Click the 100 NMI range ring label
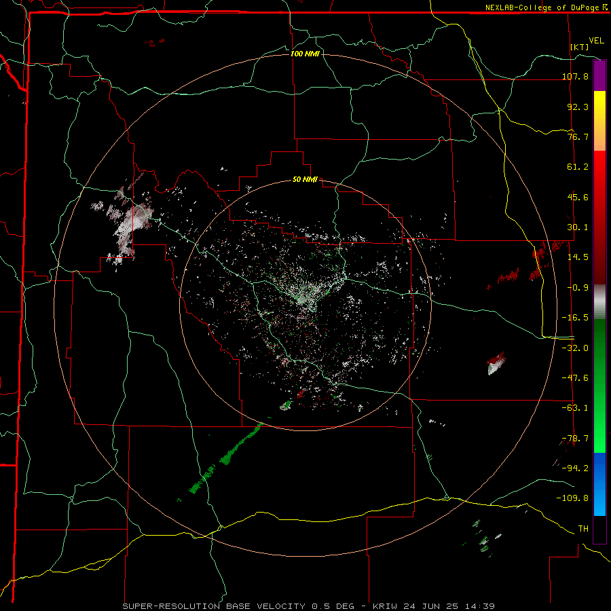 click(305, 54)
